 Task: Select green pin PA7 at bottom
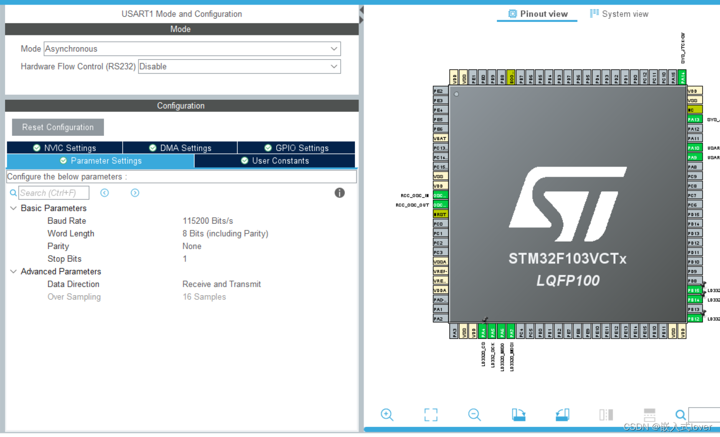511,331
